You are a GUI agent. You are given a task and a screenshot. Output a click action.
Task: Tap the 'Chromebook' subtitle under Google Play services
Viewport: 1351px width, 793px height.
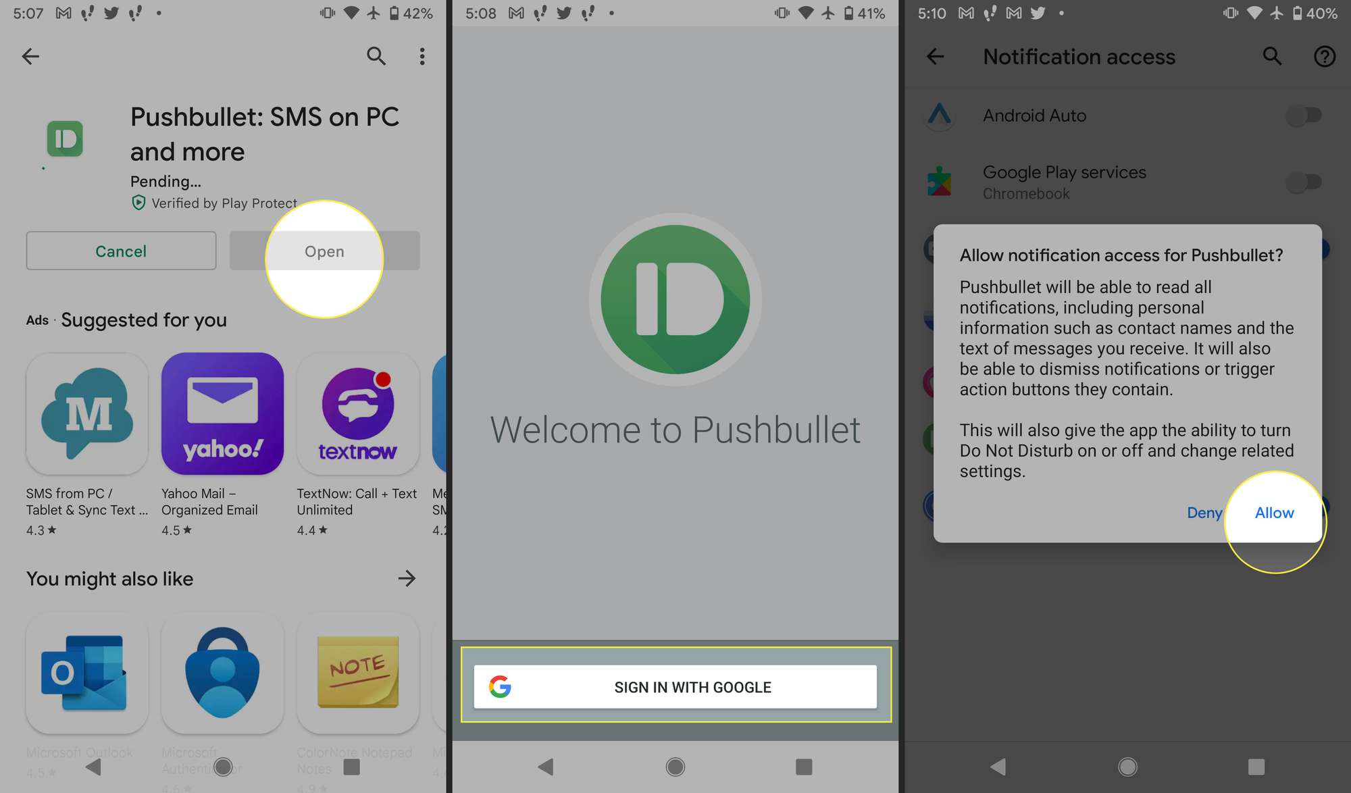1026,193
